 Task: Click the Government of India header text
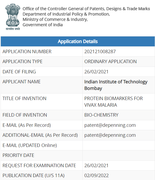click(x=43, y=25)
